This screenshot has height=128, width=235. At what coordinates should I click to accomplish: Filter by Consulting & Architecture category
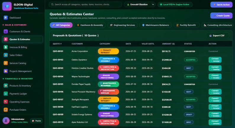pos(218,25)
